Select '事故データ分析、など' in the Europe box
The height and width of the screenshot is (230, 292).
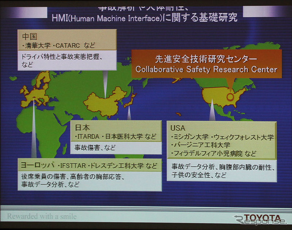click(x=50, y=184)
